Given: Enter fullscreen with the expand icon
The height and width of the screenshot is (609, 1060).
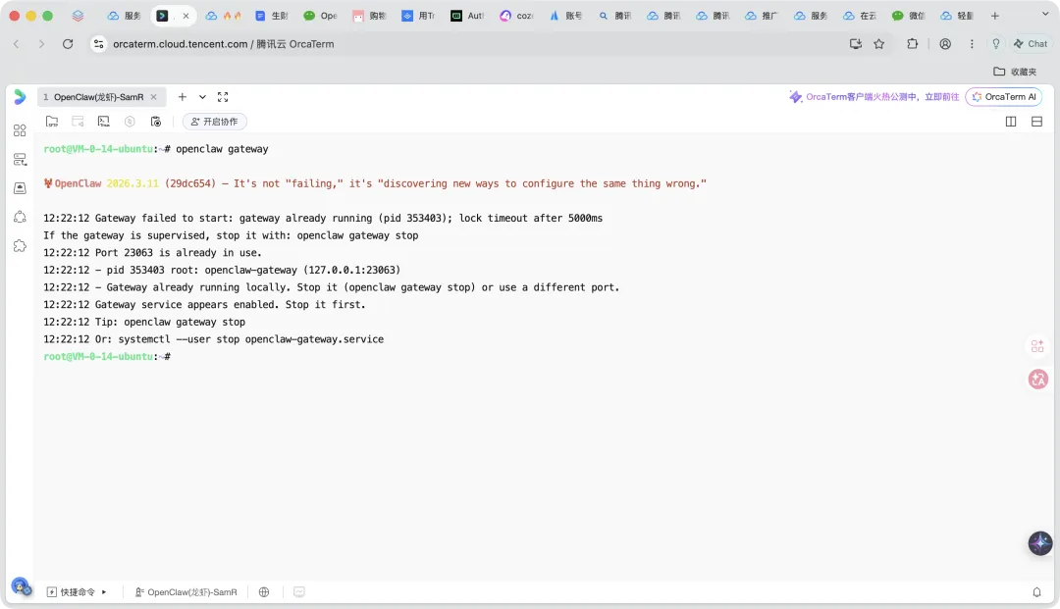Looking at the screenshot, I should point(223,97).
